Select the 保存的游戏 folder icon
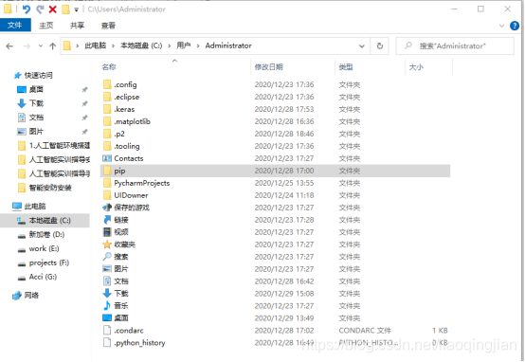Screen dimensions: 525x362 coord(107,208)
